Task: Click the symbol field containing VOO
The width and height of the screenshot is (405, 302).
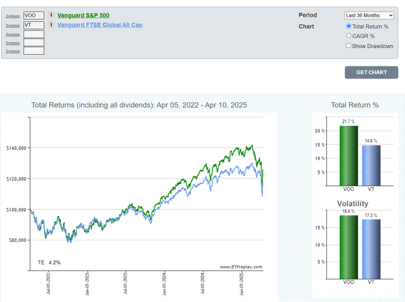Action: pyautogui.click(x=34, y=16)
